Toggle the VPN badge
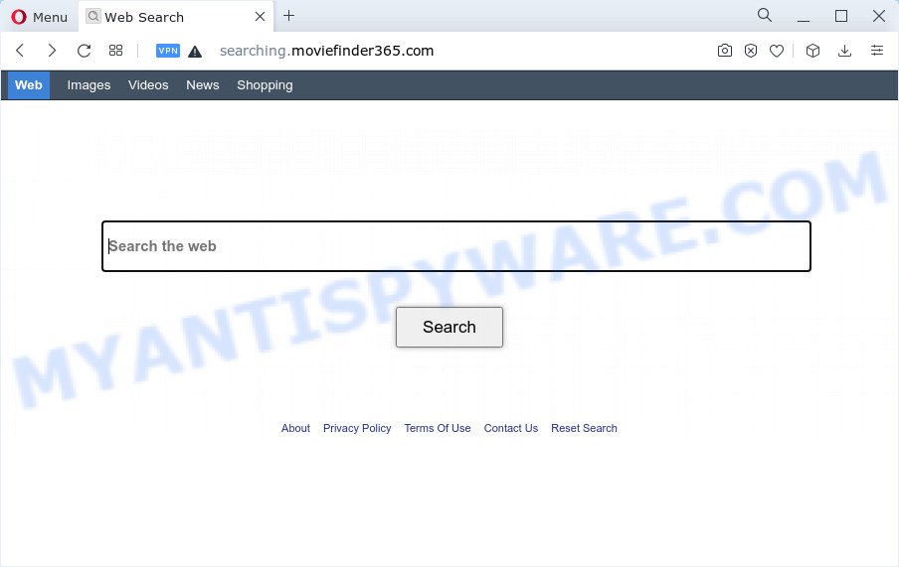Screen dimensions: 899x567 (x=168, y=51)
